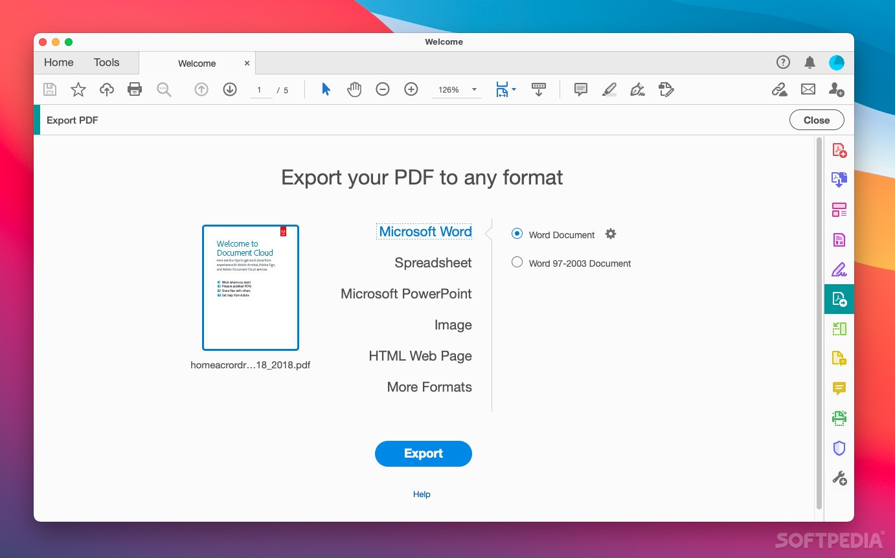The image size is (895, 558).
Task: Open the user account avatar
Action: coord(837,62)
